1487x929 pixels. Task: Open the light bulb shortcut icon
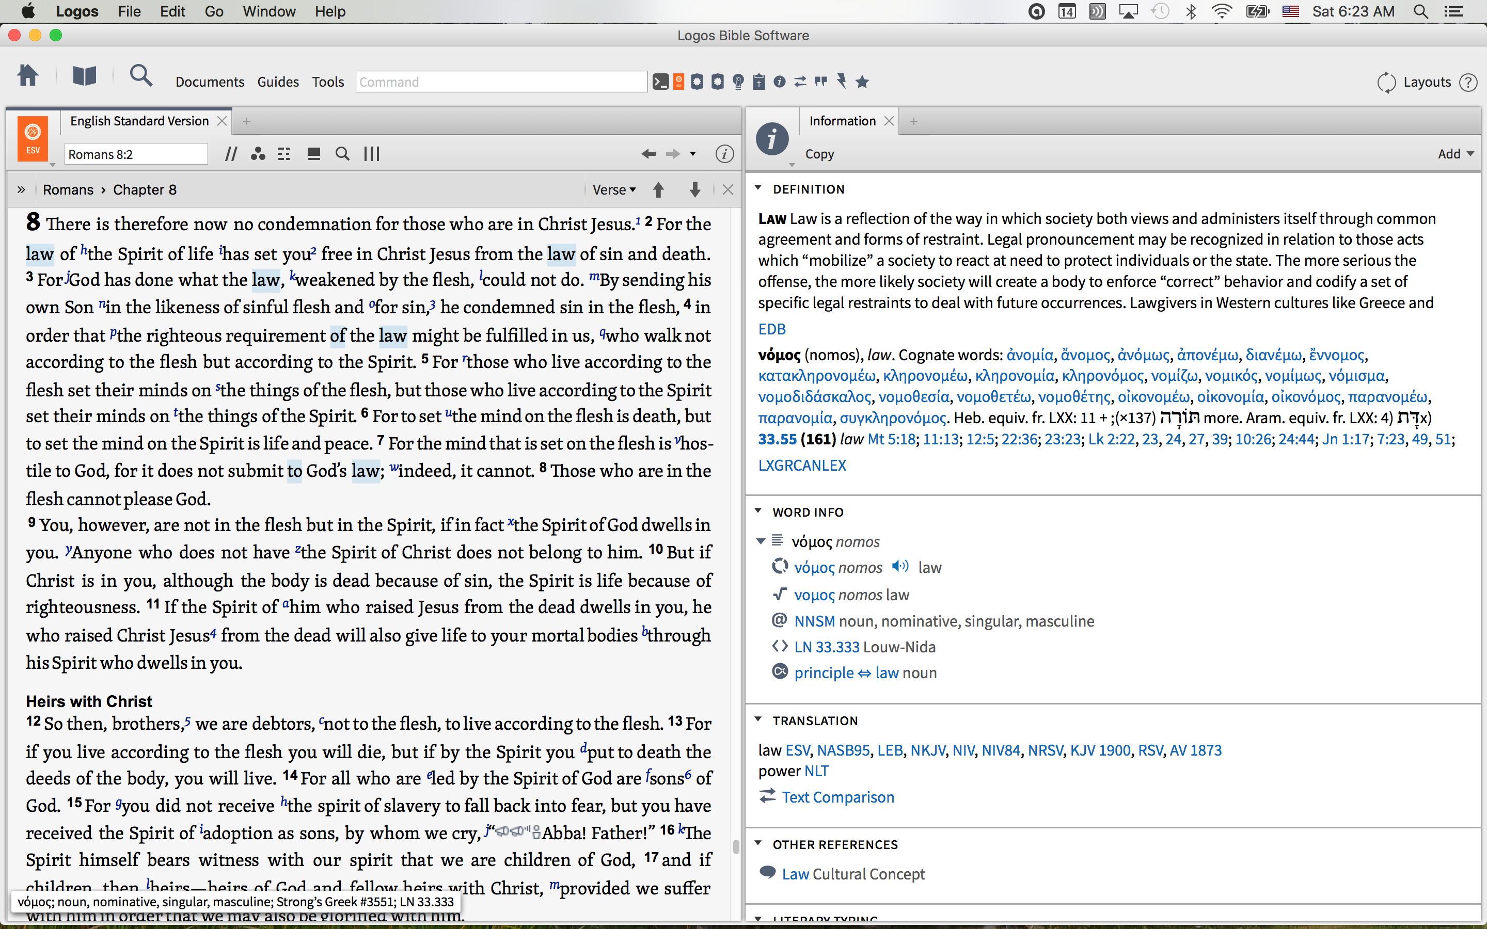[738, 82]
